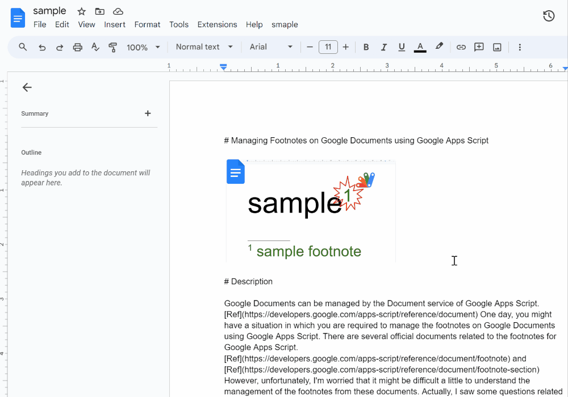Star the sample document

(x=81, y=11)
